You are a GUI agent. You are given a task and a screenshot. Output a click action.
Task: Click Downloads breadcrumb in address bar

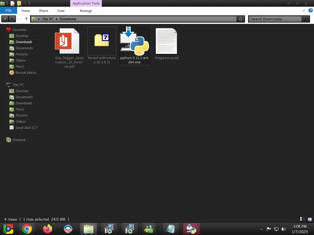68,19
